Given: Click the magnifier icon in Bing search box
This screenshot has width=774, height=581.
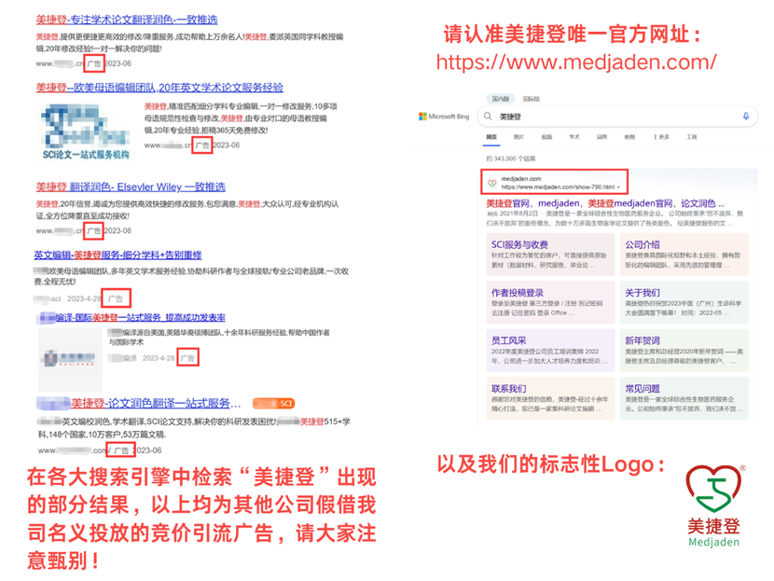Looking at the screenshot, I should [x=488, y=116].
